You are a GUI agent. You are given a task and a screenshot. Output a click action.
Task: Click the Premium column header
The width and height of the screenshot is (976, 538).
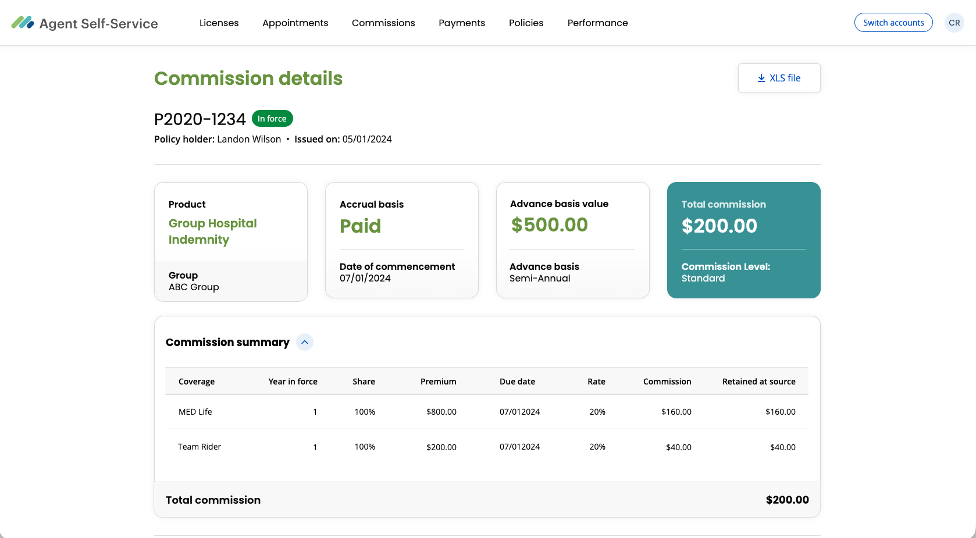439,382
